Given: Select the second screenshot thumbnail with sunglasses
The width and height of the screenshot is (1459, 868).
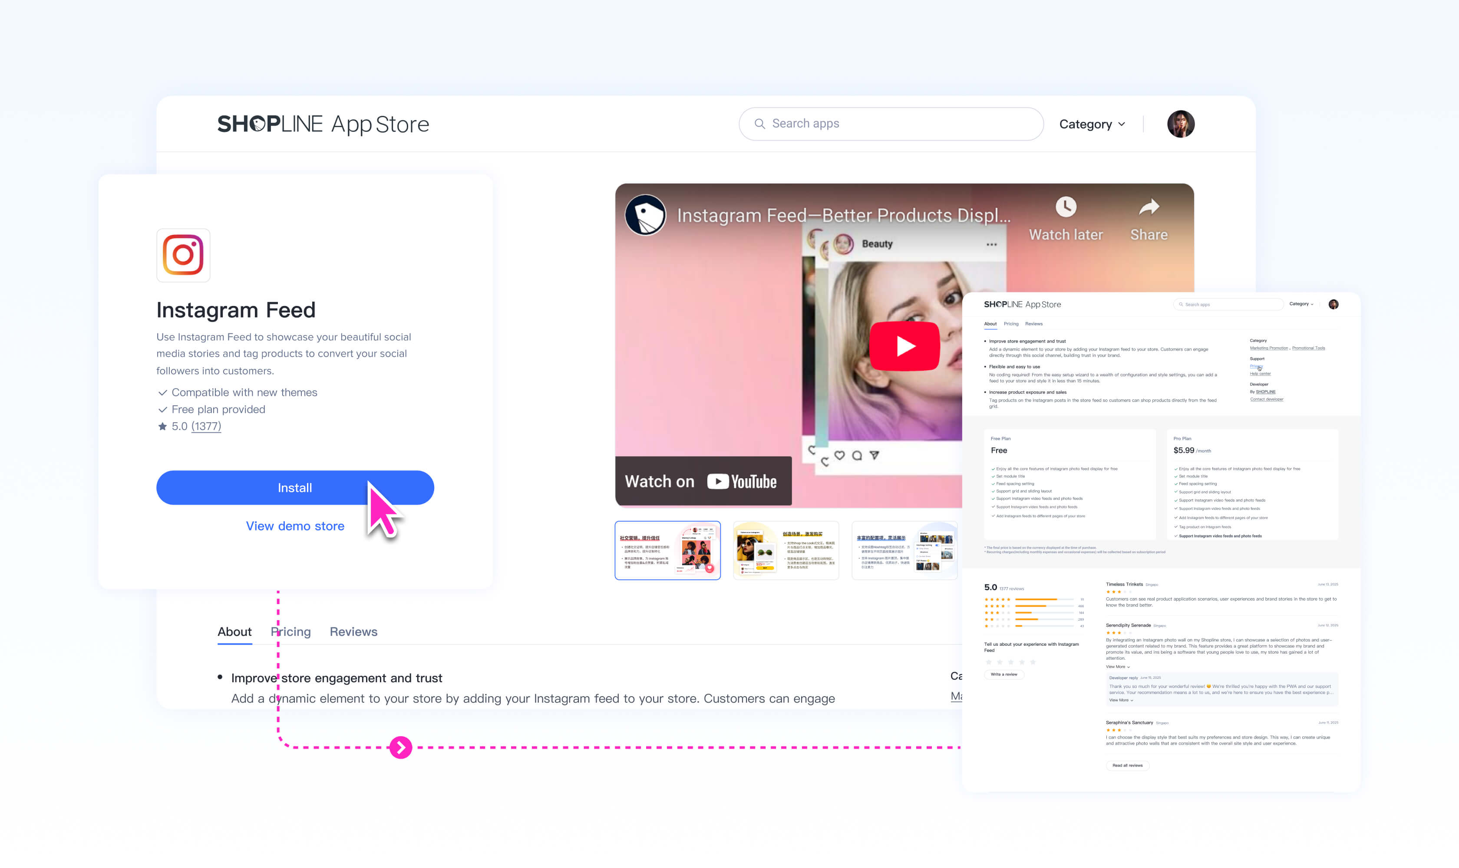Looking at the screenshot, I should pos(786,550).
